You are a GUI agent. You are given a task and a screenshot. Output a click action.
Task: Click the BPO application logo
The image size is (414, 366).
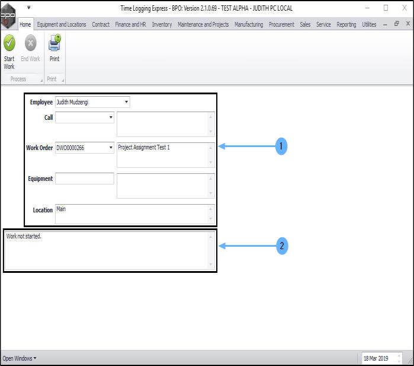point(8,16)
